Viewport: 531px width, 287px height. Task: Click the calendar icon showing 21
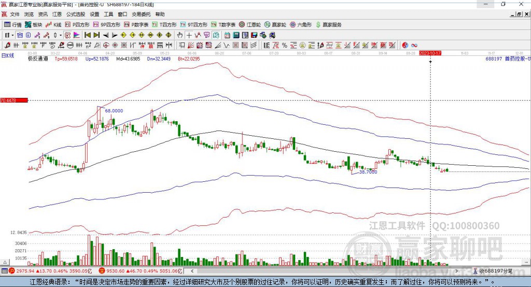pos(227,35)
